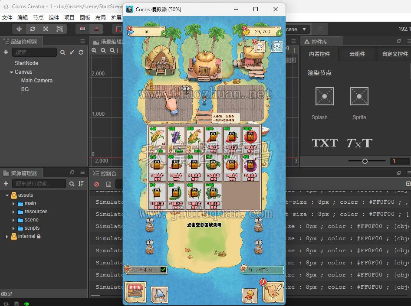Click the widget size value field
411x306 pixels.
point(400,161)
